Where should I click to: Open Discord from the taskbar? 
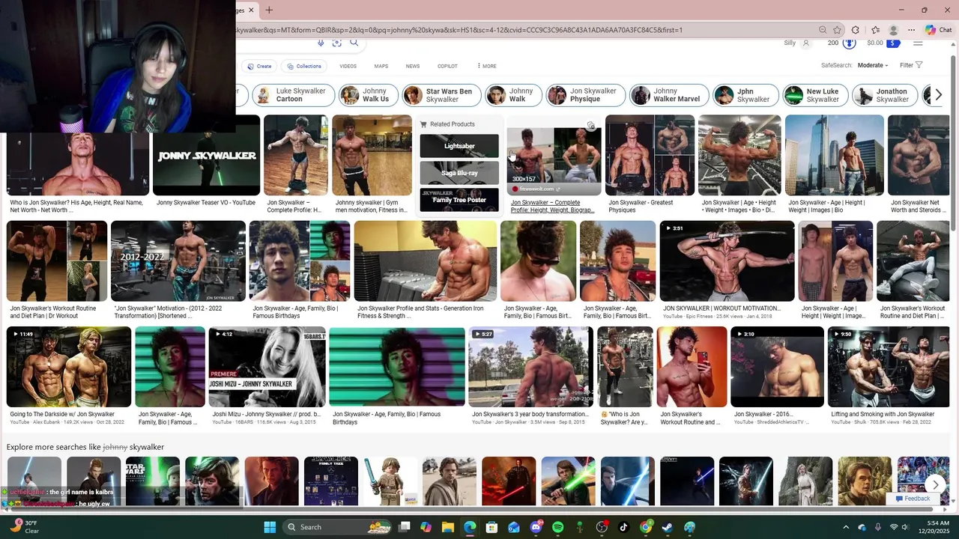tap(536, 527)
